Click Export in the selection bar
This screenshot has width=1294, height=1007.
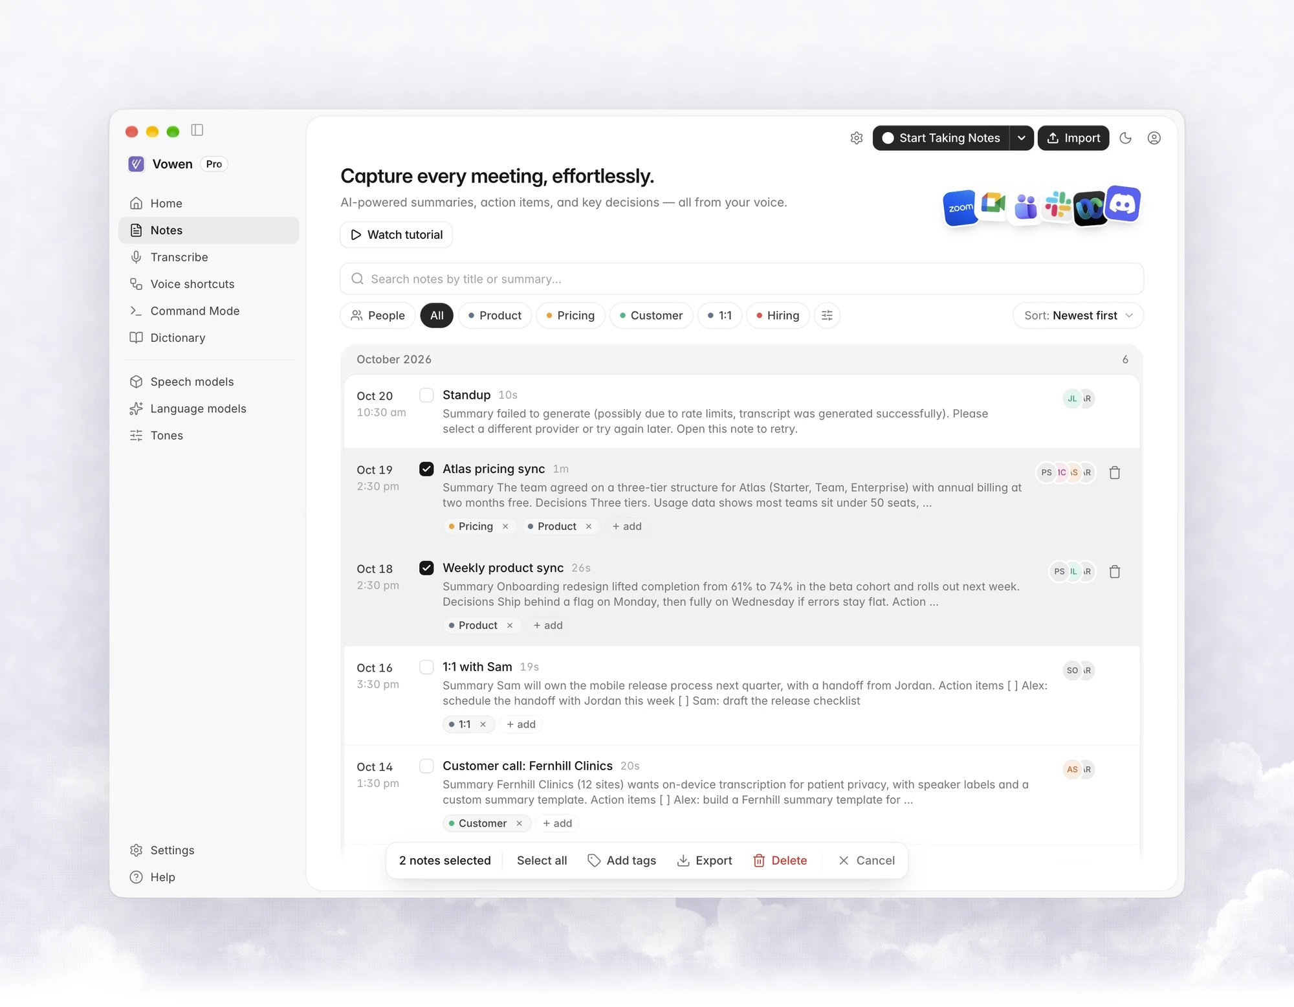pos(705,861)
